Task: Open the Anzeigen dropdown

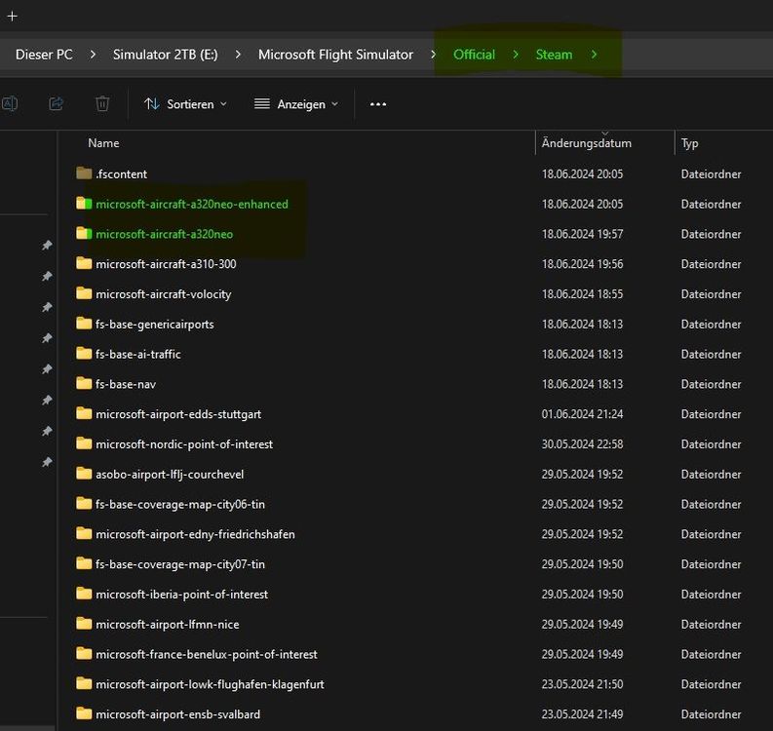Action: pos(296,103)
